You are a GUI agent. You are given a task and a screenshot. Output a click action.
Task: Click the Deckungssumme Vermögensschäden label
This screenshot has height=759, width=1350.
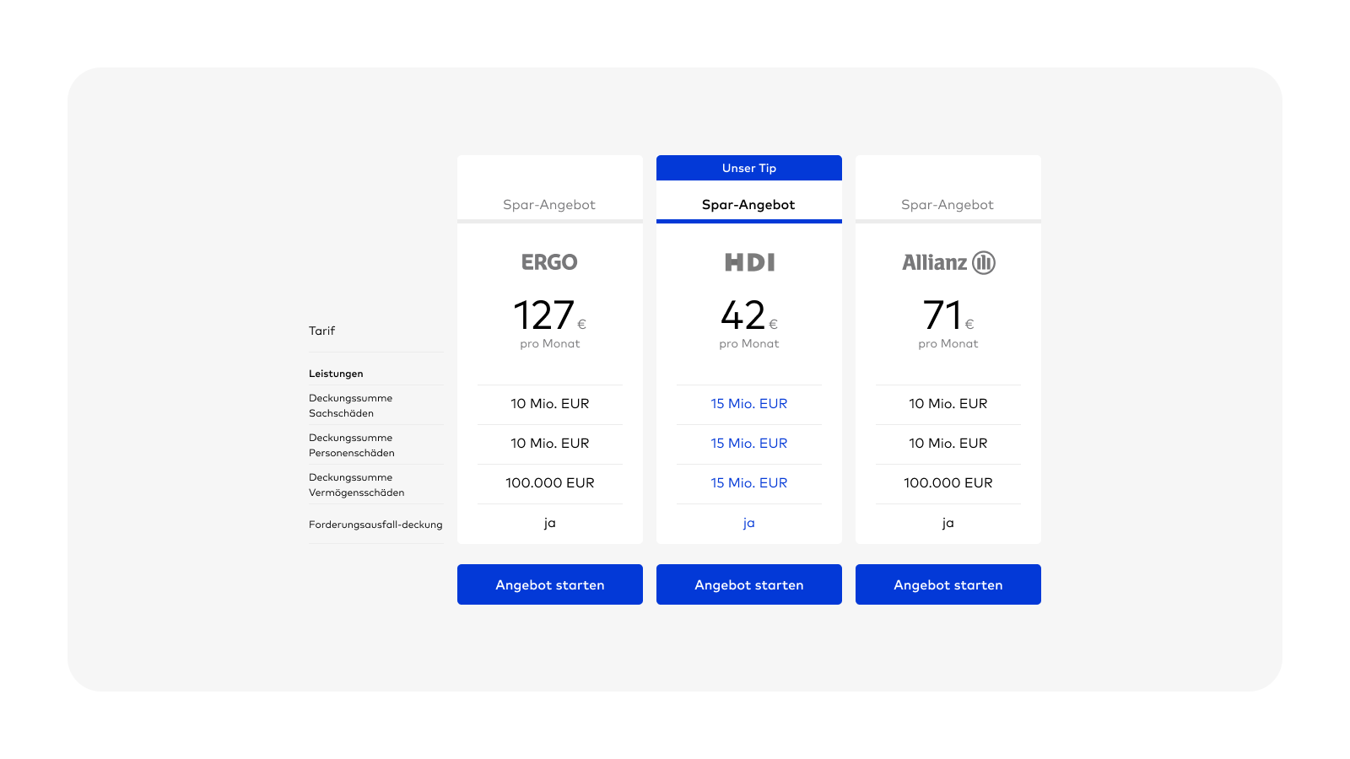point(357,485)
